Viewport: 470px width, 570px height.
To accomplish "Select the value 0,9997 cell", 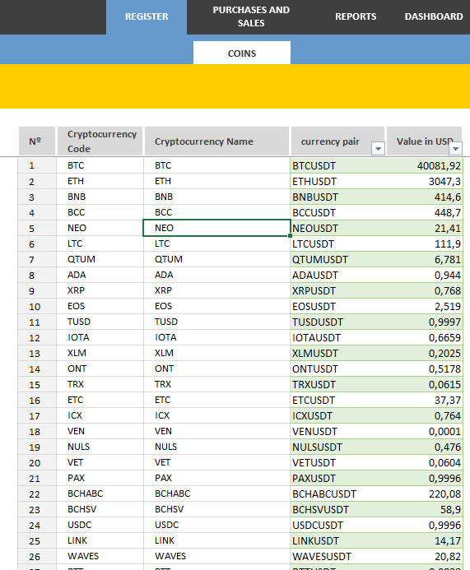I will point(424,322).
